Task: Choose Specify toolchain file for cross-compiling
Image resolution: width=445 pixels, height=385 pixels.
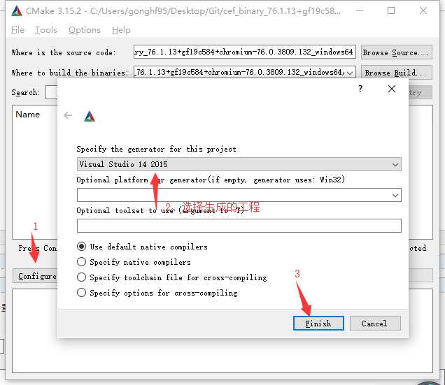Action: (x=172, y=277)
